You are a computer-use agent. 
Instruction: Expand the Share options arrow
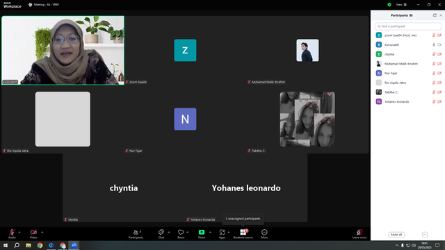click(x=210, y=232)
